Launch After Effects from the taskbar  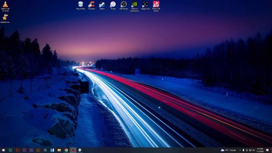tap(31, 150)
